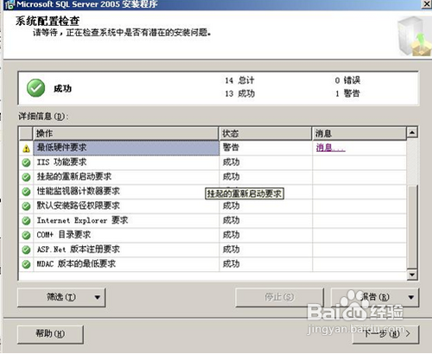Select the COM+ 目录要求 row
432x354 pixels.
point(213,235)
